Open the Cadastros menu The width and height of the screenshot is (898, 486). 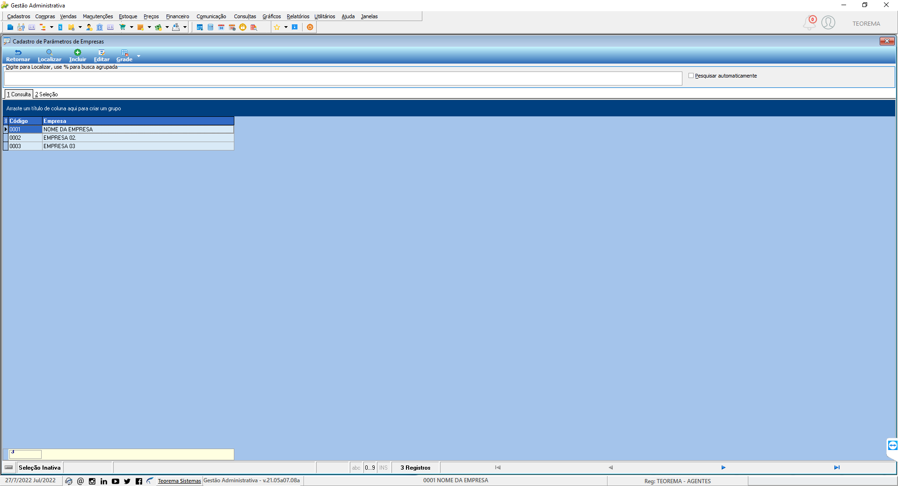[x=19, y=16]
